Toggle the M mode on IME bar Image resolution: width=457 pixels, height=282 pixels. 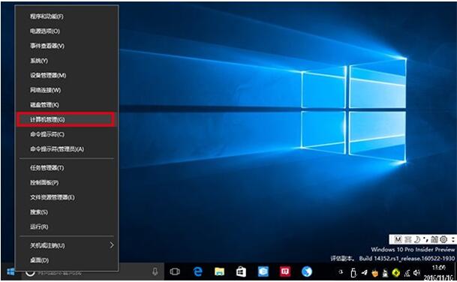point(398,239)
